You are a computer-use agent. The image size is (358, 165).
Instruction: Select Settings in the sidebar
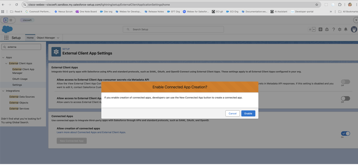coord(17,85)
